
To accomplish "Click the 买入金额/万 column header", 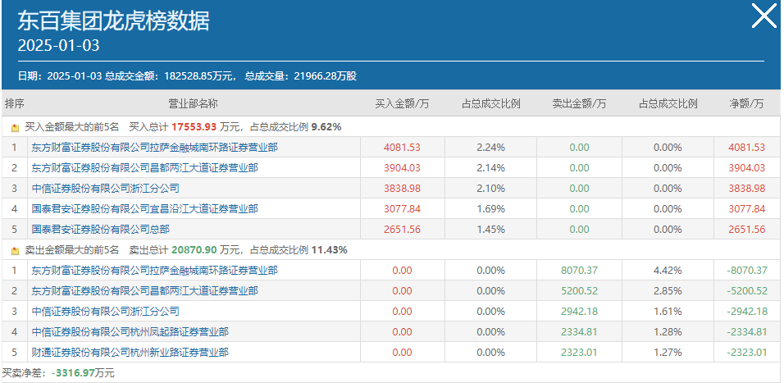I will point(402,103).
